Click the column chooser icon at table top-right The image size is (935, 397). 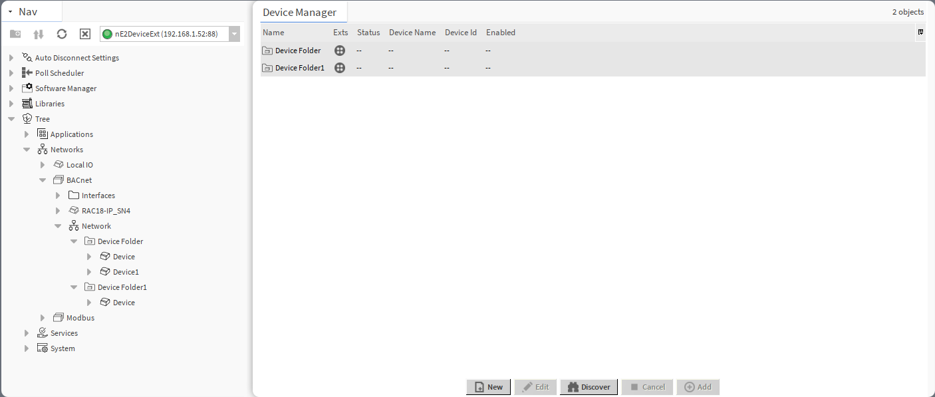point(920,32)
